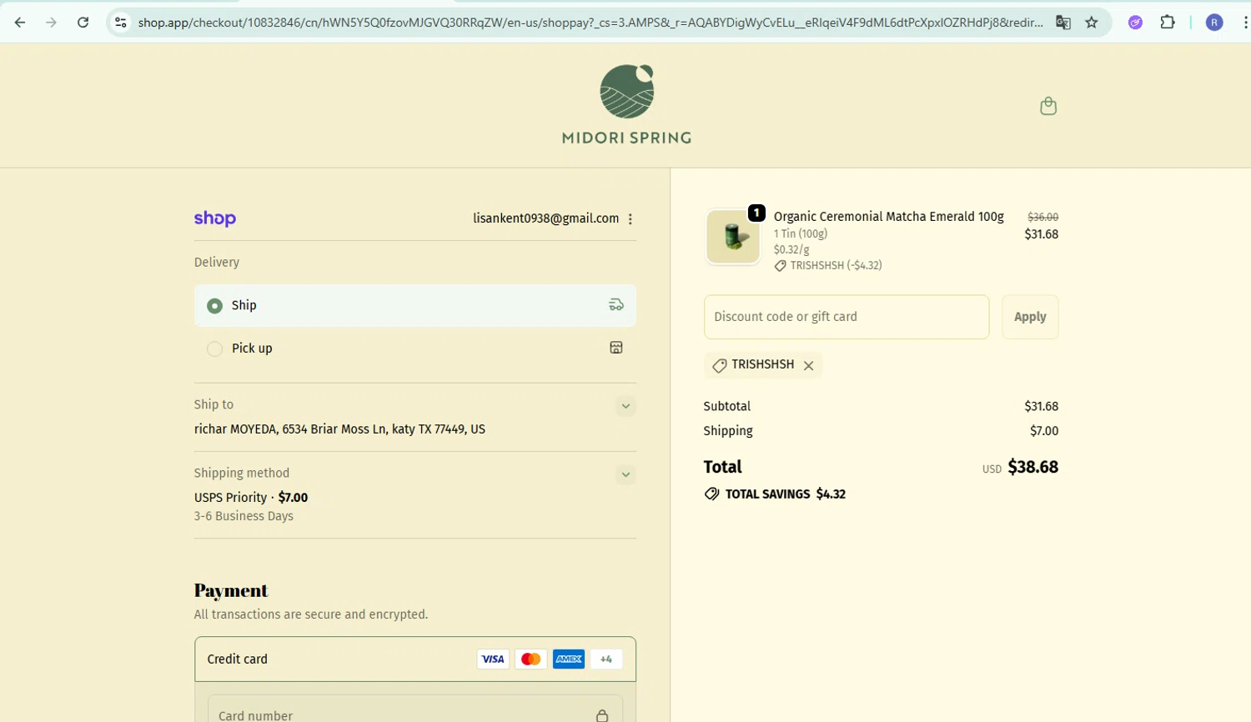The height and width of the screenshot is (722, 1251).
Task: Click the 3-6 Business Days text
Action: pos(244,516)
